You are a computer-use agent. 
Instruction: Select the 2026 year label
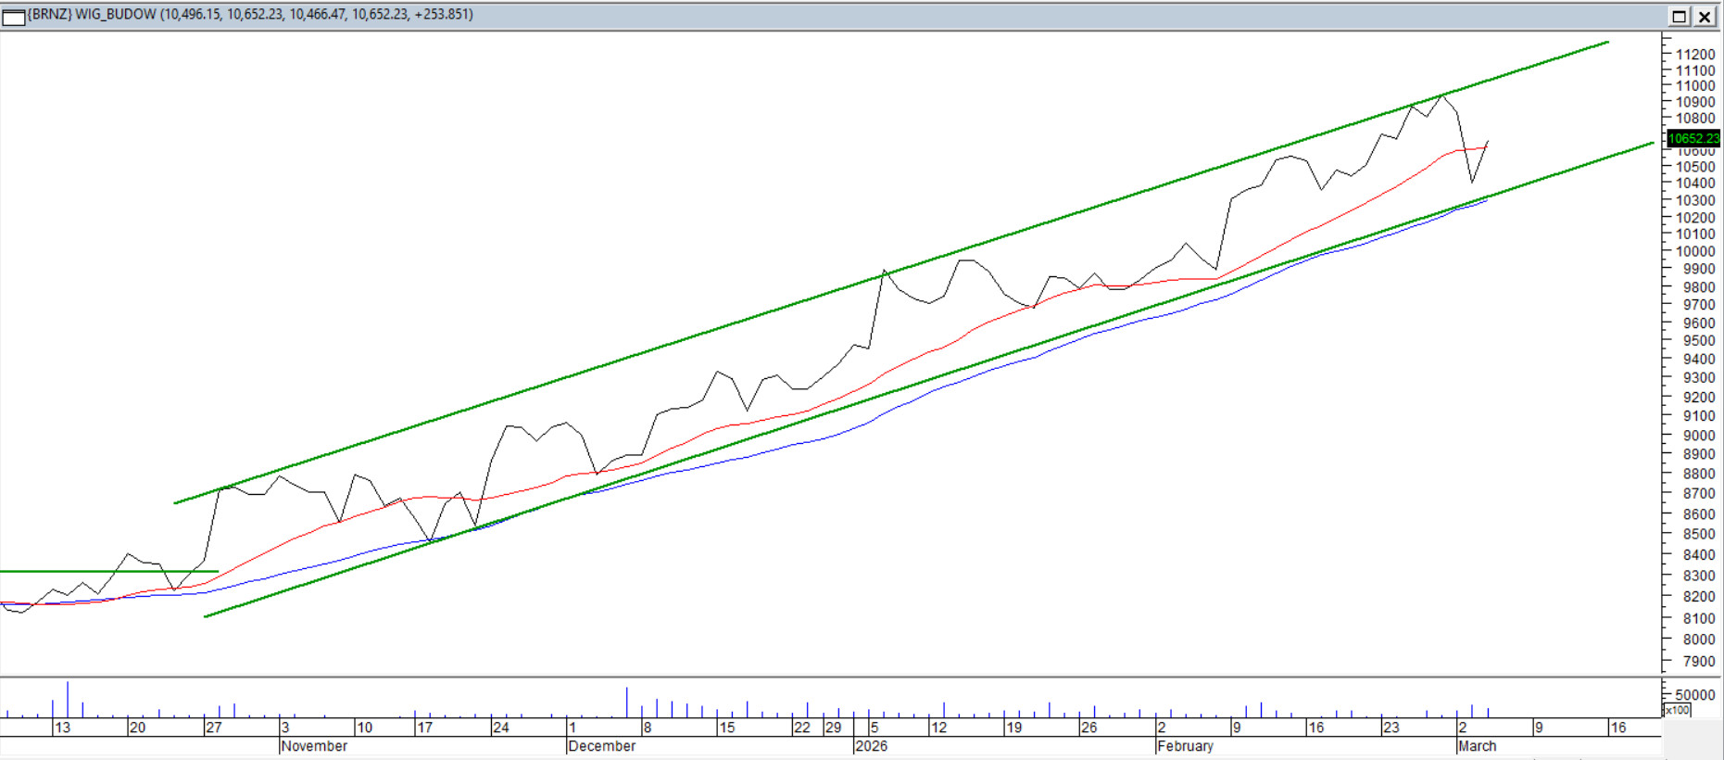(871, 746)
